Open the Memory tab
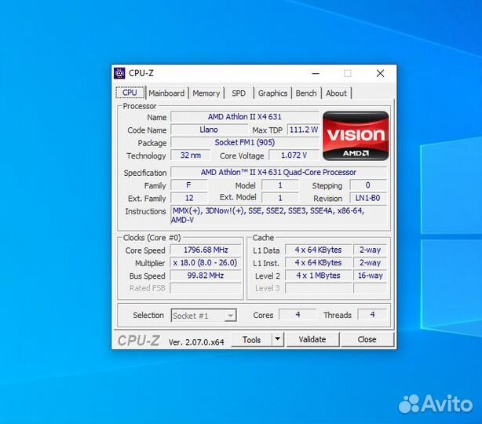482x424 pixels. (206, 93)
